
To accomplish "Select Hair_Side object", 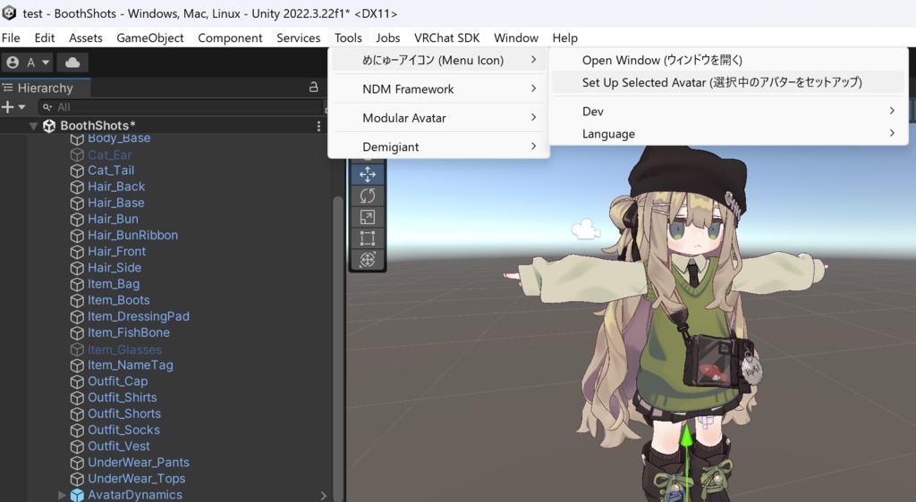I will click(114, 268).
